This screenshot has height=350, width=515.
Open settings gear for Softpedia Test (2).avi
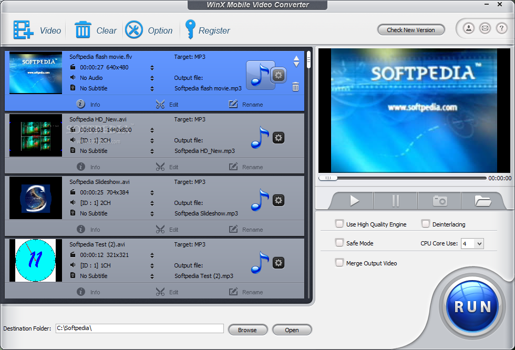point(278,263)
